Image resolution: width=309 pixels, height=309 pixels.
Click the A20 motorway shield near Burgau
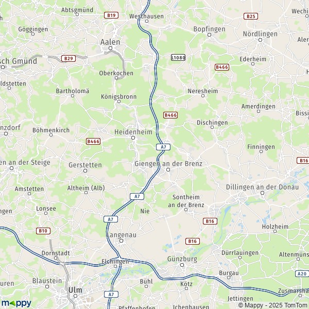tap(302, 273)
